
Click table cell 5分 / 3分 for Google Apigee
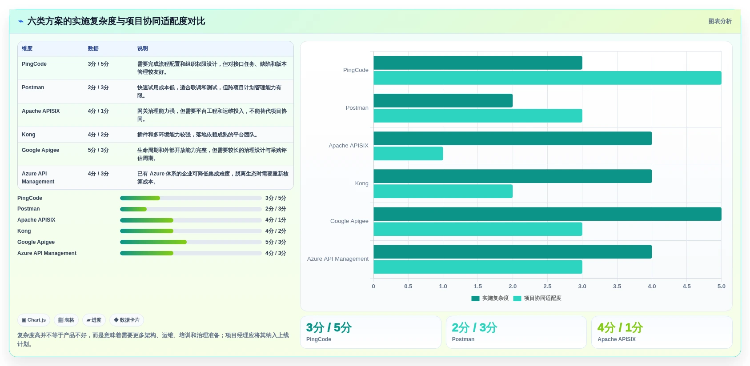98,150
